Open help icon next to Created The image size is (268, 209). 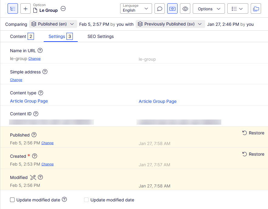pos(35,156)
